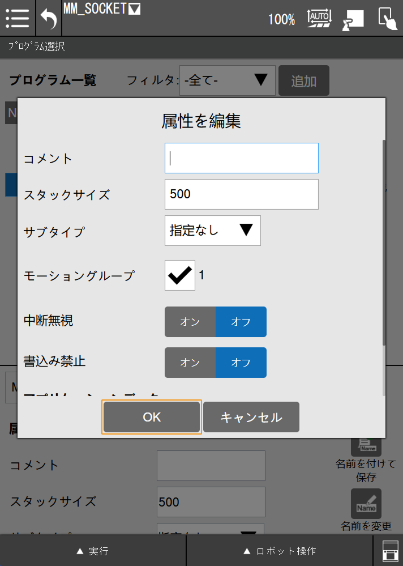Set 中断無視 to オフ
Screen dimensions: 403x566
[241, 322]
